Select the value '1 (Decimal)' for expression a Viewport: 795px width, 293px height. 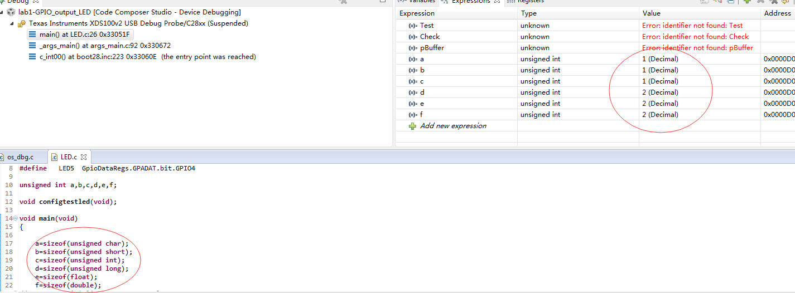pyautogui.click(x=660, y=59)
